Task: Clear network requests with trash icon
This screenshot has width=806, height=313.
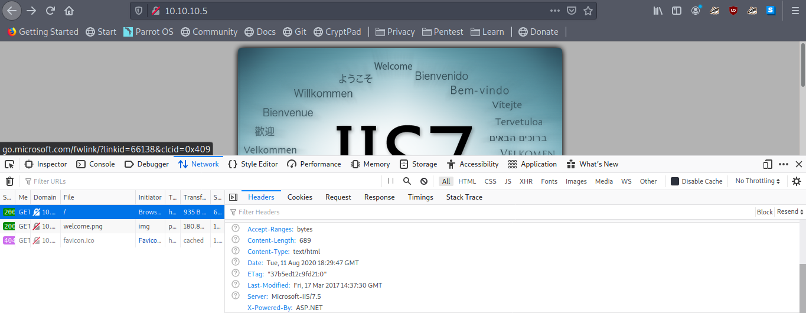Action: (x=10, y=181)
